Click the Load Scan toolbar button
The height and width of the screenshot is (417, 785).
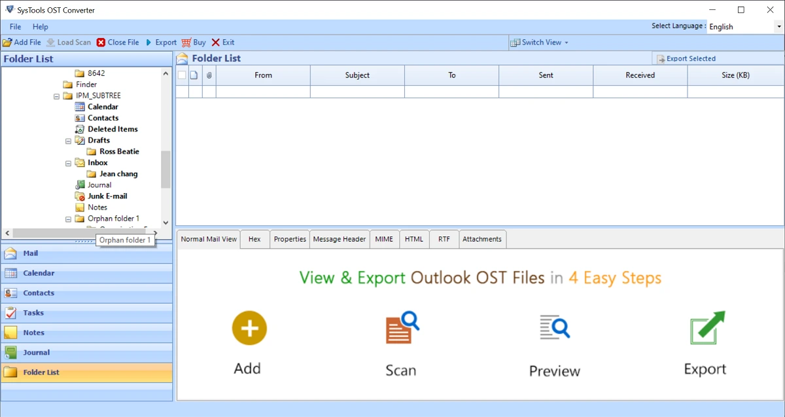click(x=69, y=43)
